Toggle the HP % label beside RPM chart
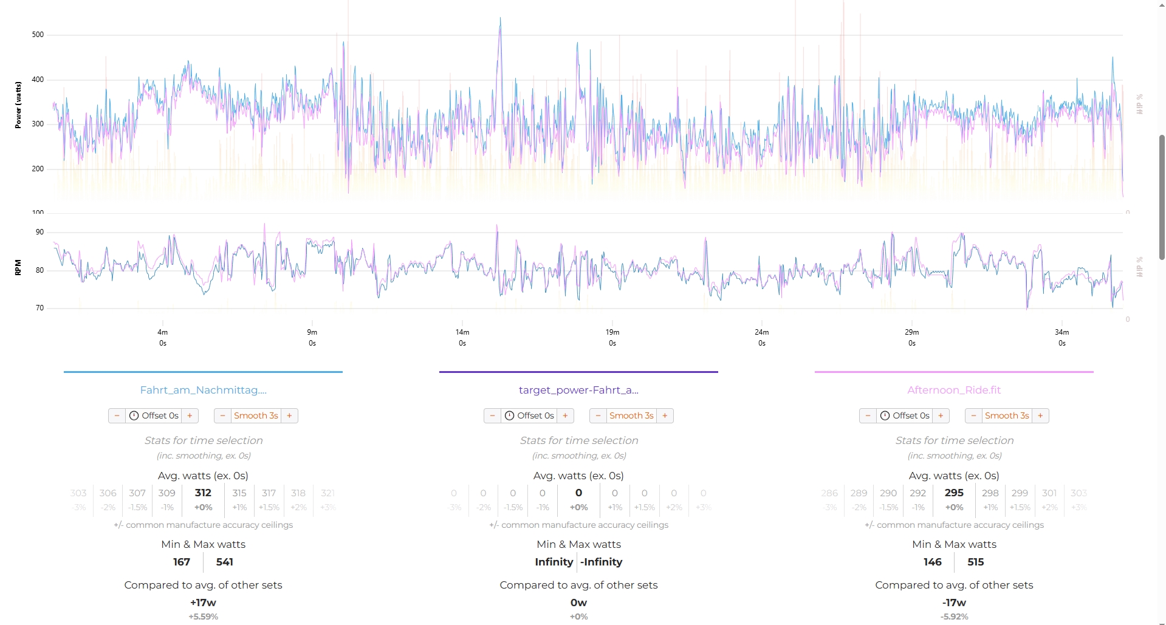This screenshot has height=625, width=1166. coord(1140,267)
